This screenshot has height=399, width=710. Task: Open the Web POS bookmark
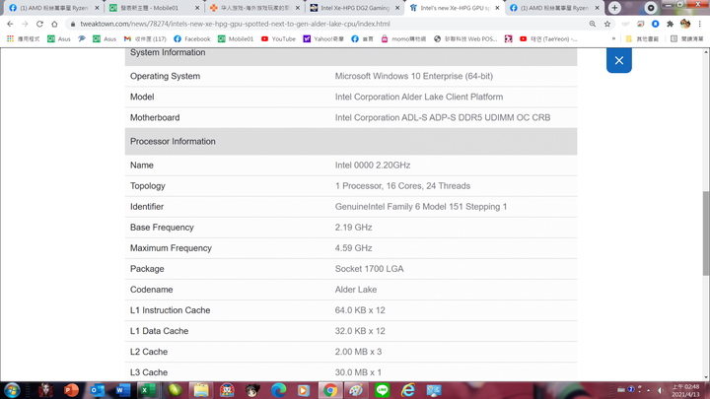(465, 38)
